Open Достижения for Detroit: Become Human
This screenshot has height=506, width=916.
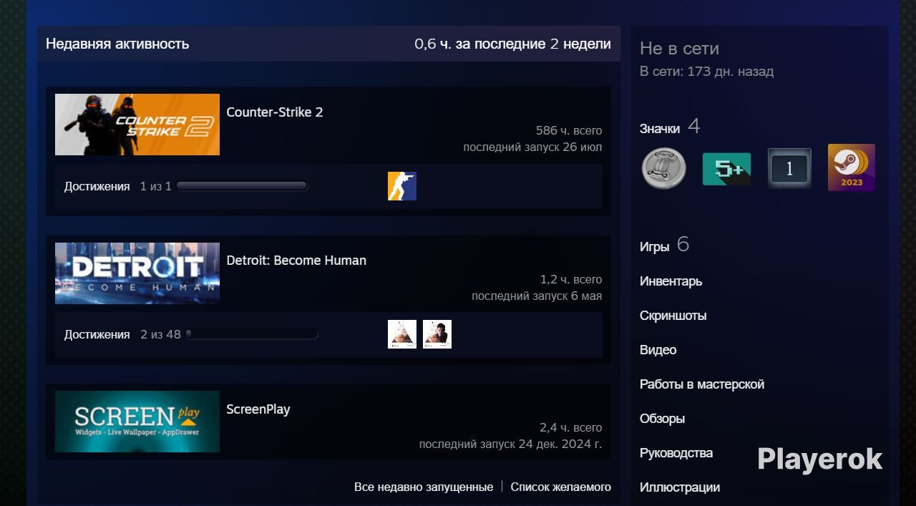97,334
